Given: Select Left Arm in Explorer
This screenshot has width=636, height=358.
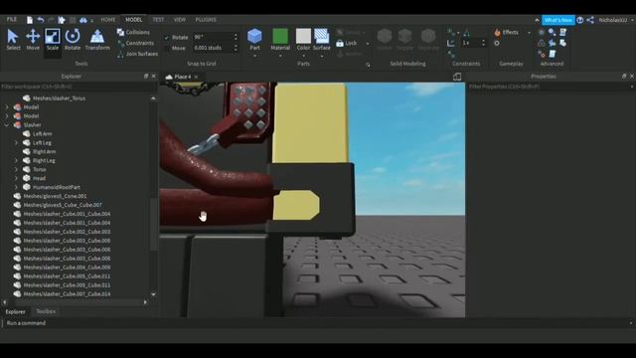Looking at the screenshot, I should [x=42, y=134].
